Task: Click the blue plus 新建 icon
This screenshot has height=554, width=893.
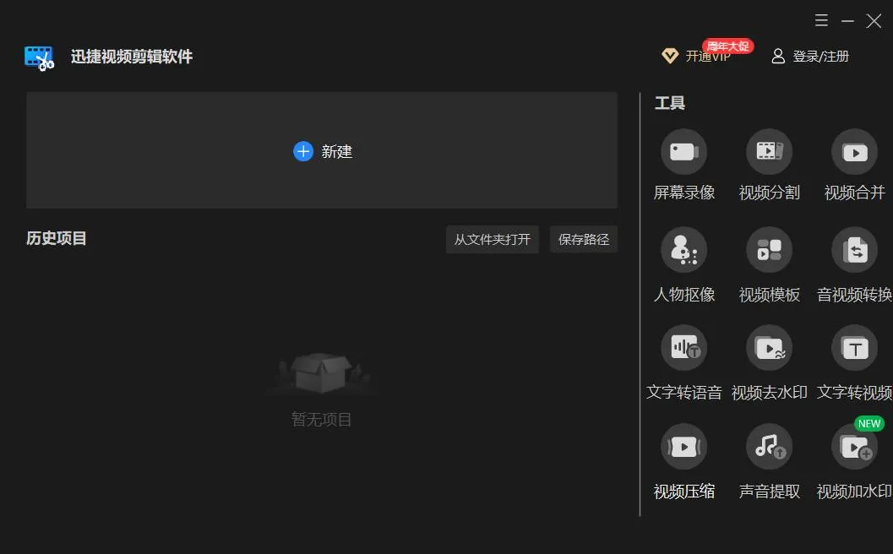Action: 303,151
